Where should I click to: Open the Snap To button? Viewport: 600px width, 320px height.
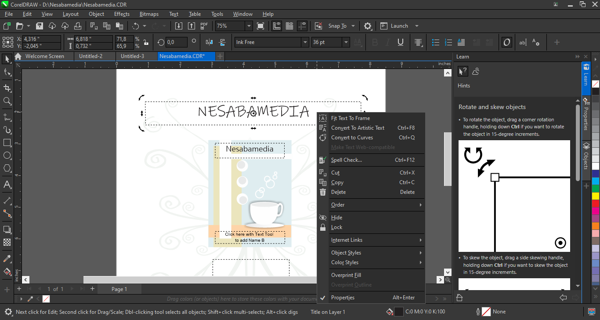[x=337, y=26]
